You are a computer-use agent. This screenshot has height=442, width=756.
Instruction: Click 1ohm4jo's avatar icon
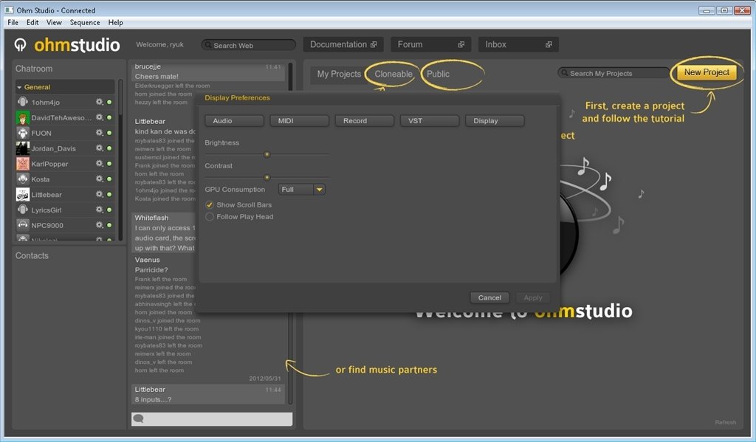coord(23,102)
